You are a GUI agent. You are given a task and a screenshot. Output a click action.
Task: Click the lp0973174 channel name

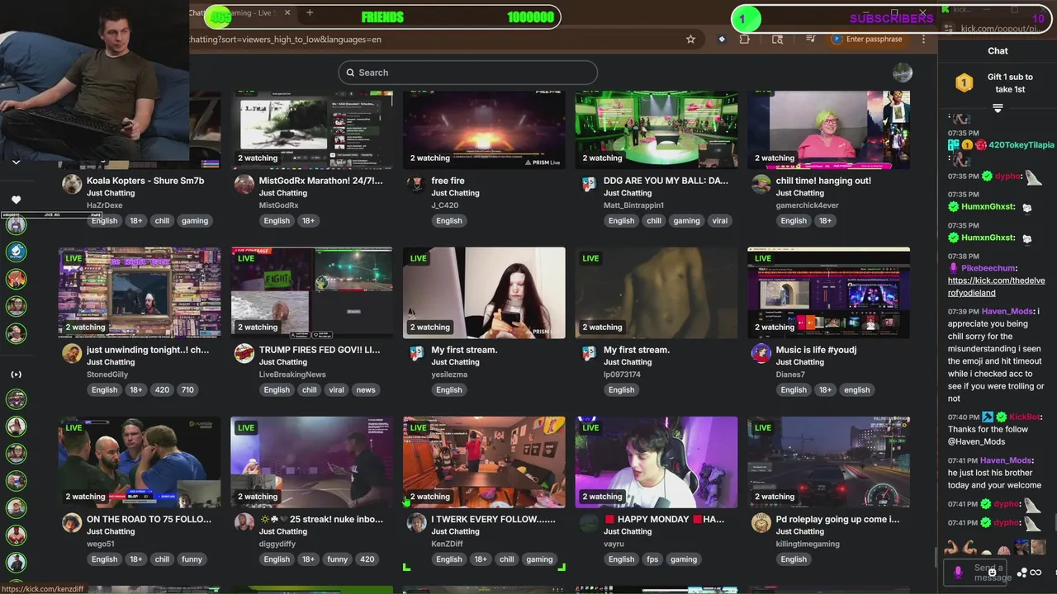point(622,375)
